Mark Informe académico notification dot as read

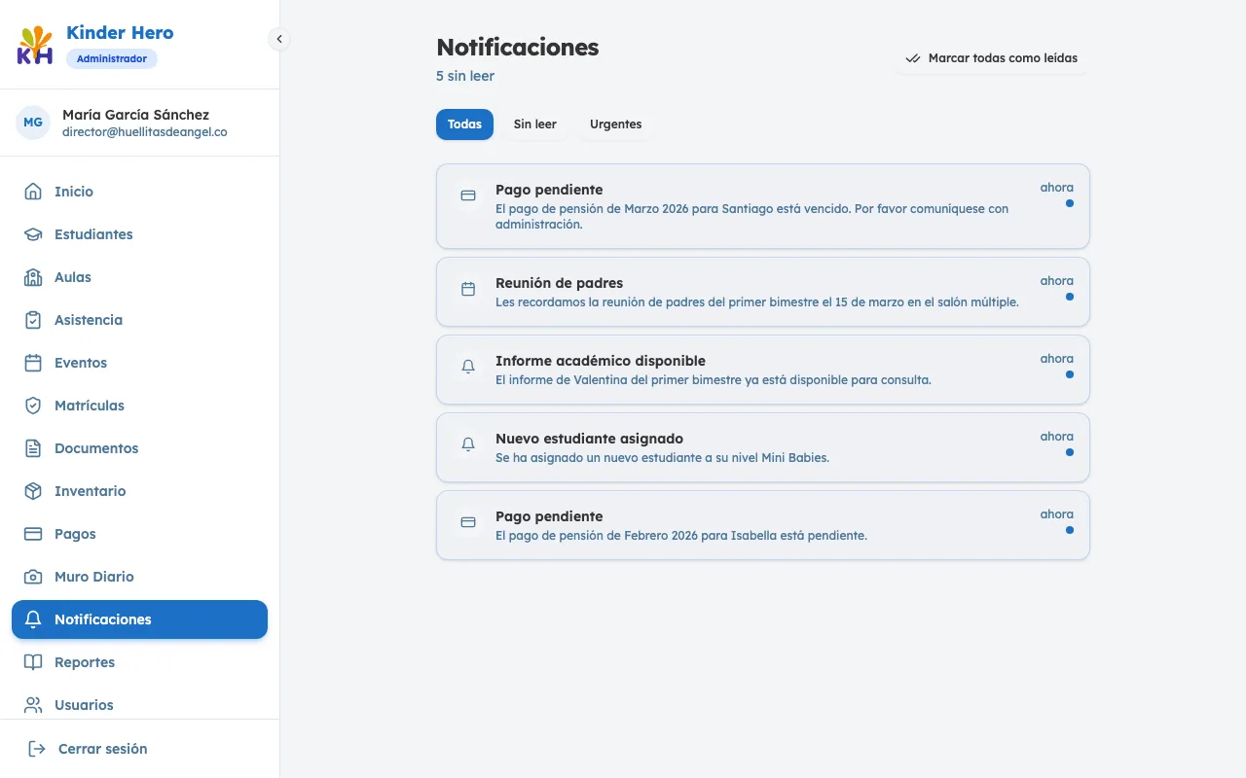1069,375
